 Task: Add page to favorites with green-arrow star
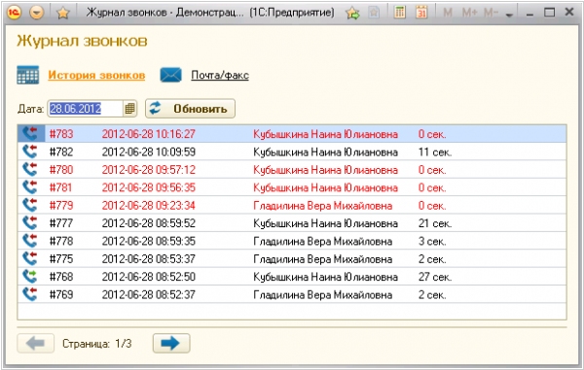pyautogui.click(x=352, y=14)
